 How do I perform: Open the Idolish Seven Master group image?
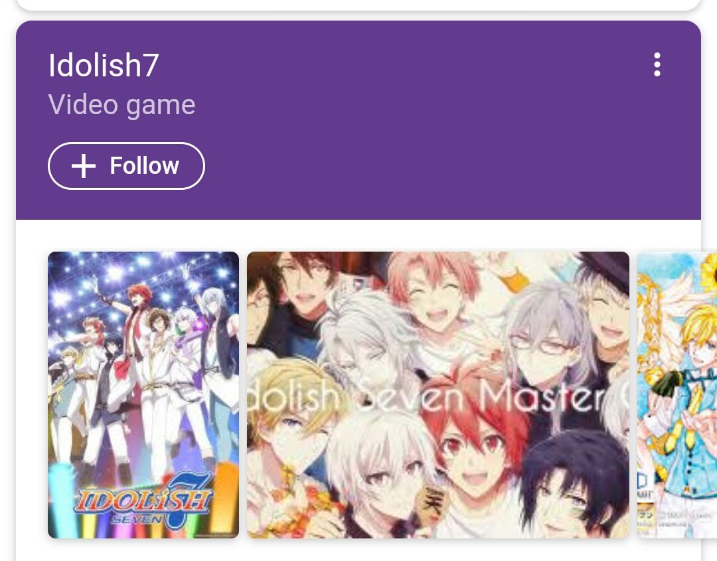[x=438, y=394]
